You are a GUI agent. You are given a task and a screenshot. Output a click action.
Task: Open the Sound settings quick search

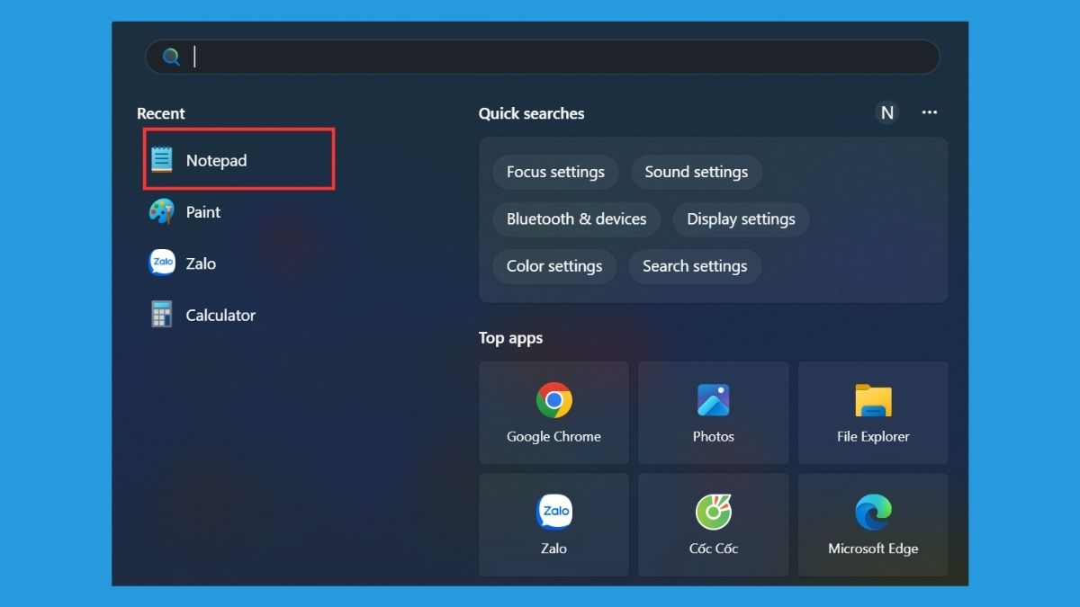(x=697, y=172)
